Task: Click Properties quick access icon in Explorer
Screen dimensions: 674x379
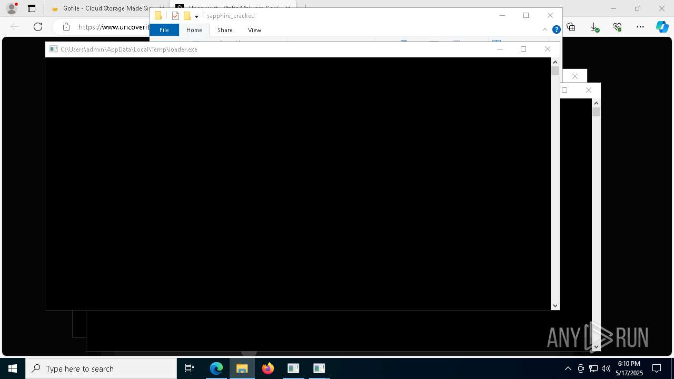Action: [x=175, y=16]
